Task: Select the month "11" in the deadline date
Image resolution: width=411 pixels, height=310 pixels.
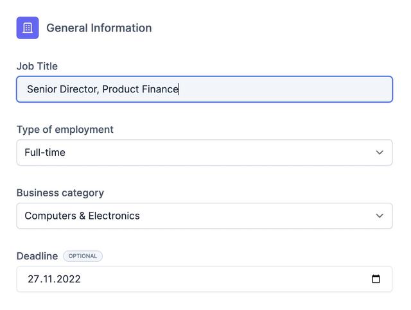Action: [48, 279]
